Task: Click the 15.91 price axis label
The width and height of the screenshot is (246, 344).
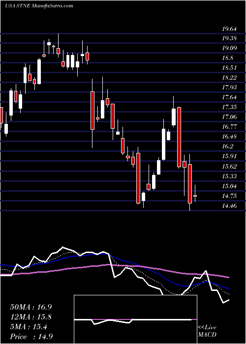Action: [x=229, y=156]
